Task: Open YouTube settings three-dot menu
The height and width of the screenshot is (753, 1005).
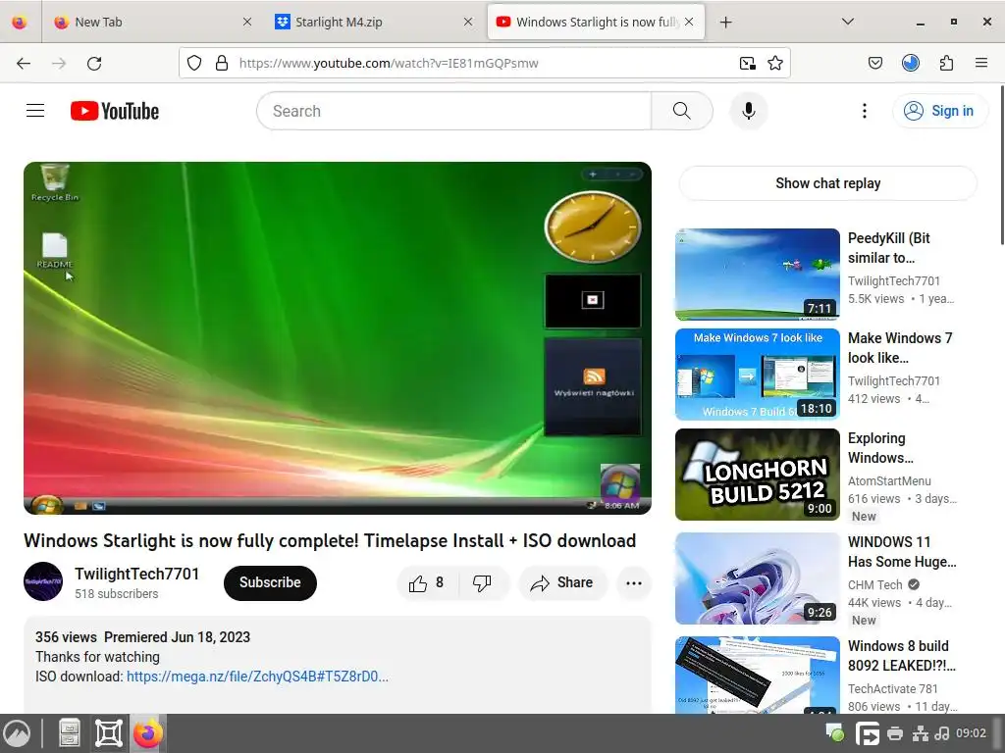Action: 865,111
